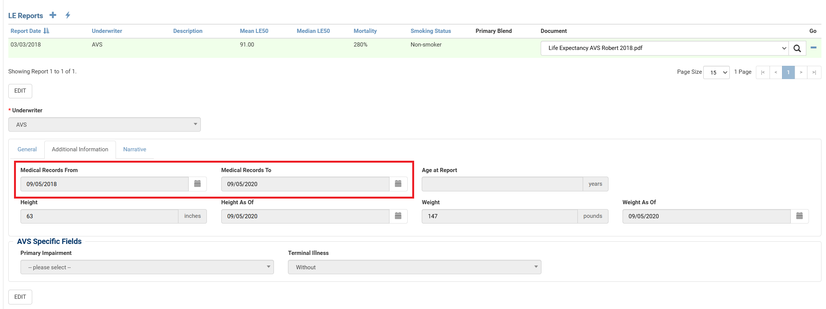The height and width of the screenshot is (309, 826).
Task: Click the magnifier icon to view document
Action: 797,48
